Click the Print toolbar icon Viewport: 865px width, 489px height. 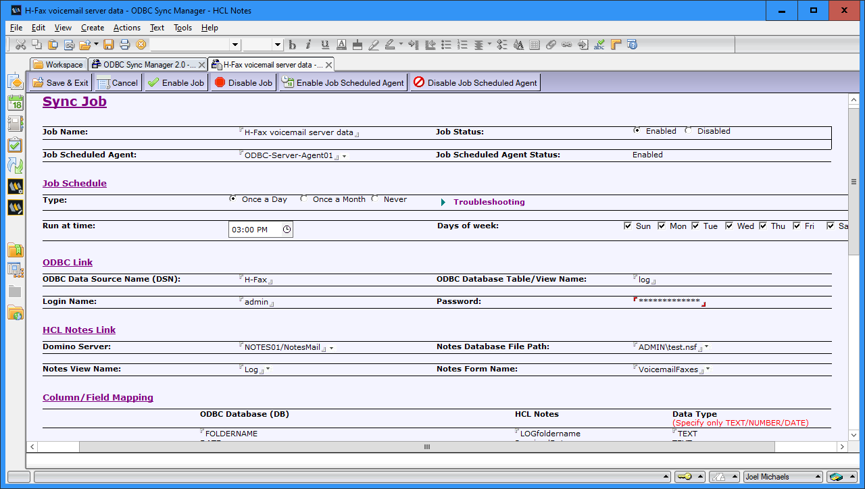(124, 45)
